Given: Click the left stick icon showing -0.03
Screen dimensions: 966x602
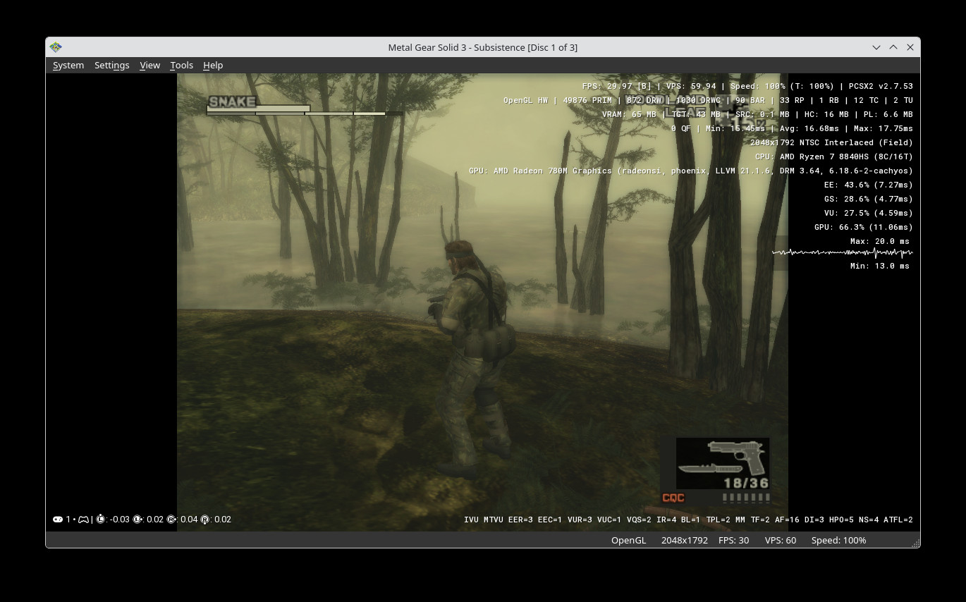Looking at the screenshot, I should tap(101, 520).
